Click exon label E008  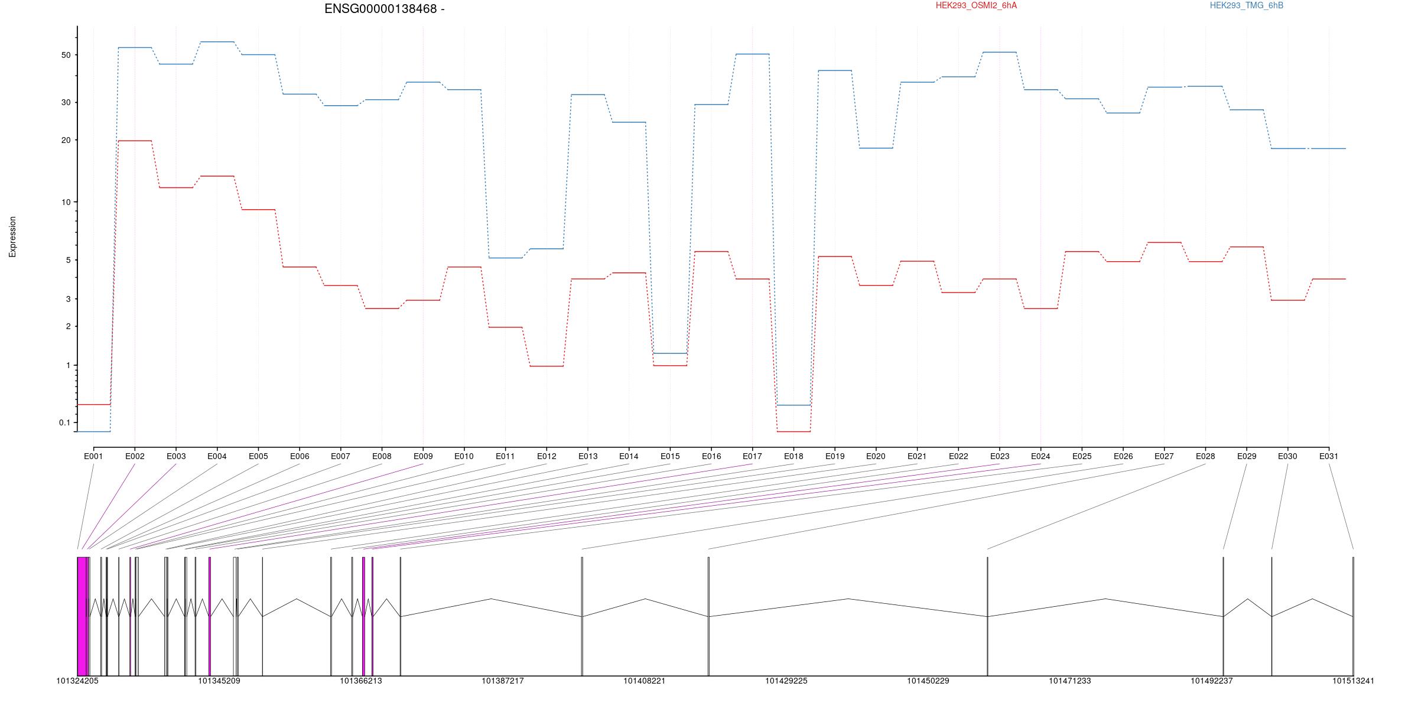pos(382,456)
